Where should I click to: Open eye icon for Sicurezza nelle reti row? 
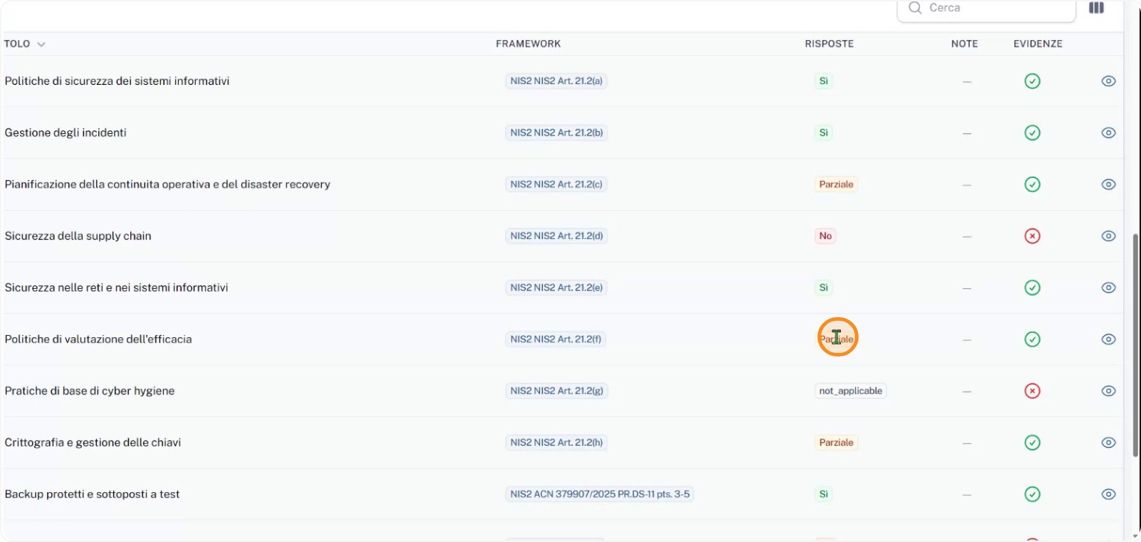1108,287
